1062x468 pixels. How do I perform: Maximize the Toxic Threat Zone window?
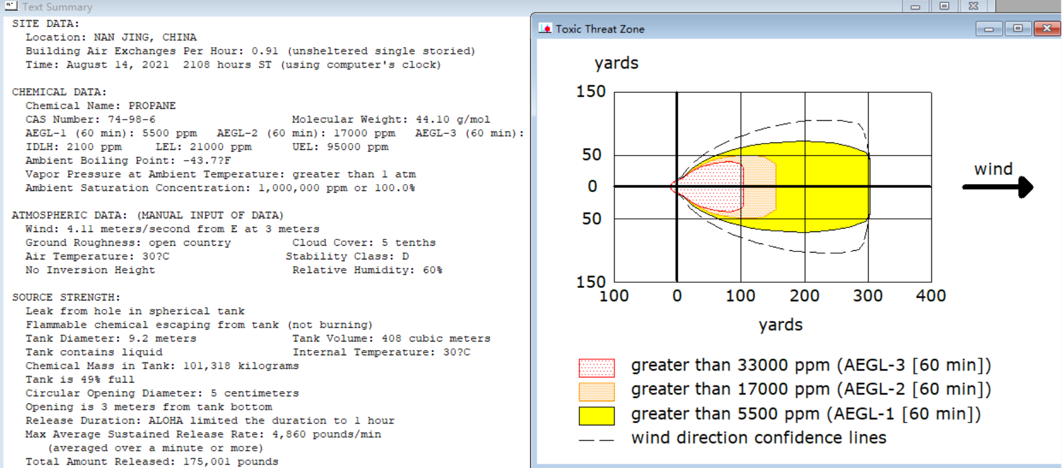tap(1018, 29)
